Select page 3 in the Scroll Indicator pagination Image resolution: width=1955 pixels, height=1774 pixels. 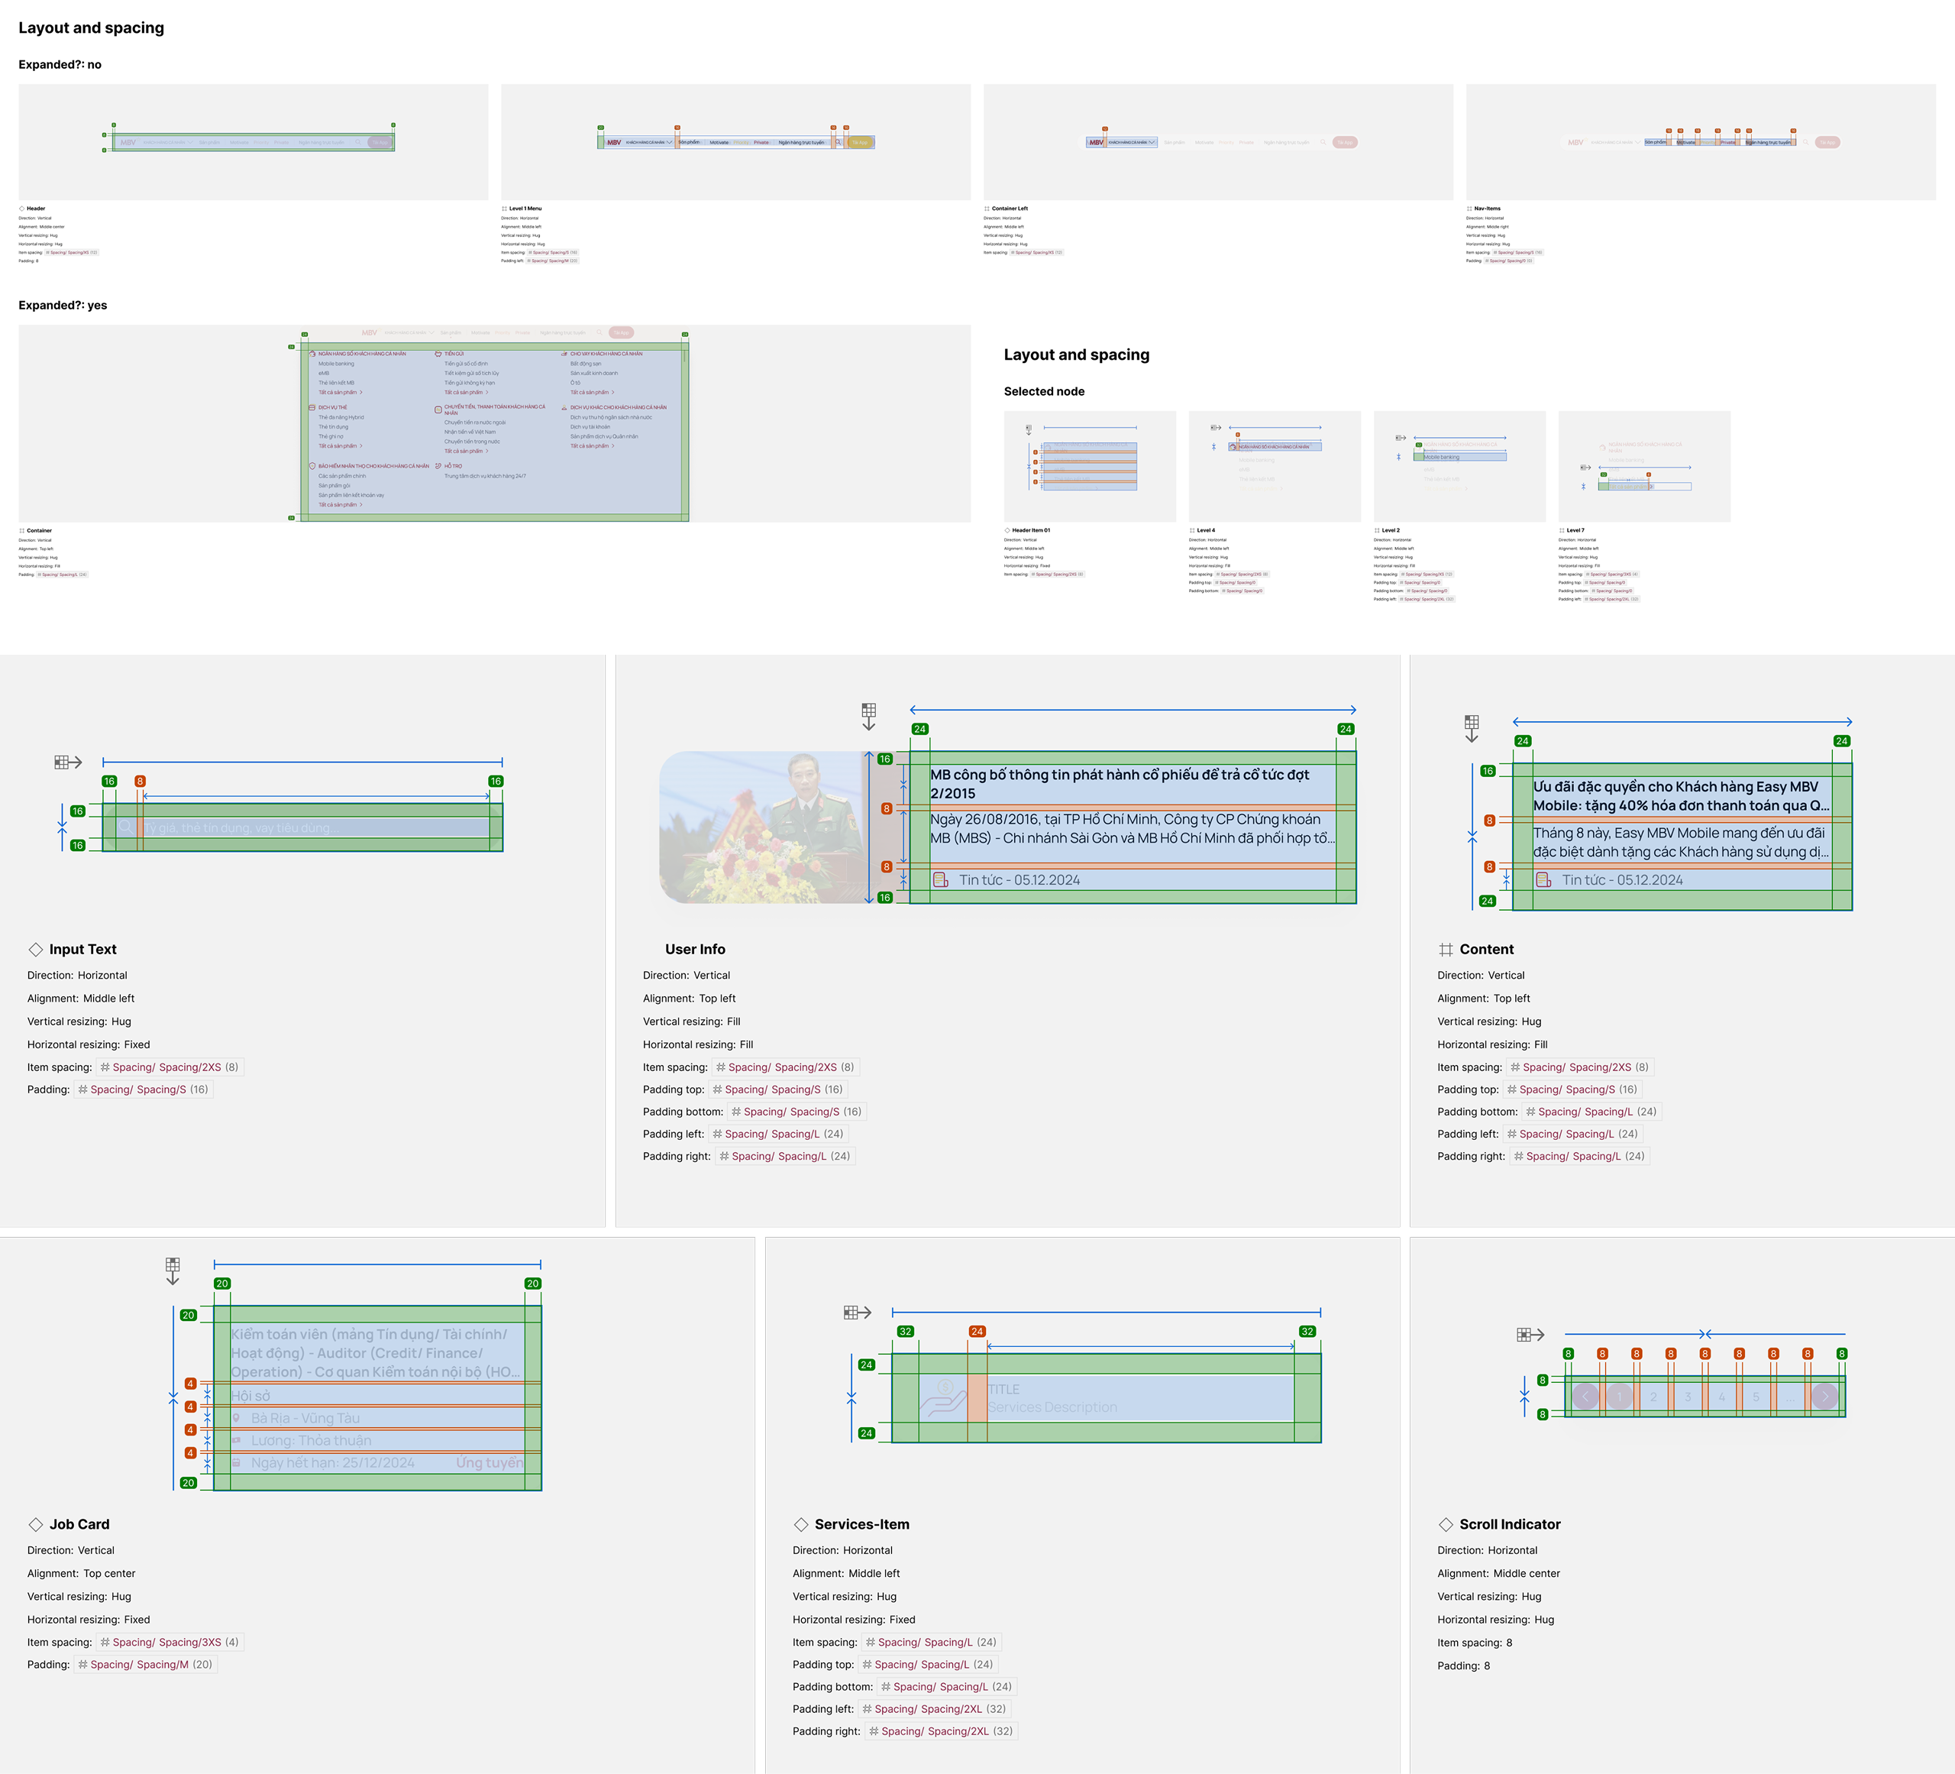(1688, 1397)
